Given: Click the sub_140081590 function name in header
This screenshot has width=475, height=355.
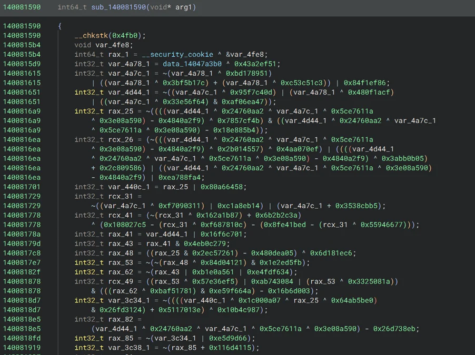Looking at the screenshot, I should (x=118, y=7).
